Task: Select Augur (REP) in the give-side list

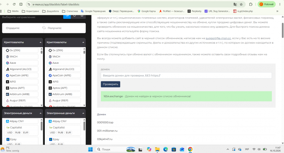Action: (x=21, y=100)
